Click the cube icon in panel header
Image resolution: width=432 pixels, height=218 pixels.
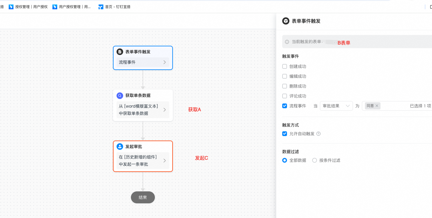(286, 21)
